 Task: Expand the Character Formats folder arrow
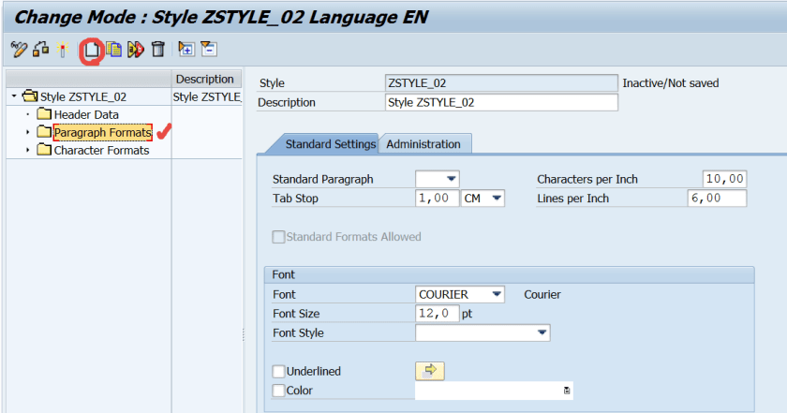coord(28,151)
